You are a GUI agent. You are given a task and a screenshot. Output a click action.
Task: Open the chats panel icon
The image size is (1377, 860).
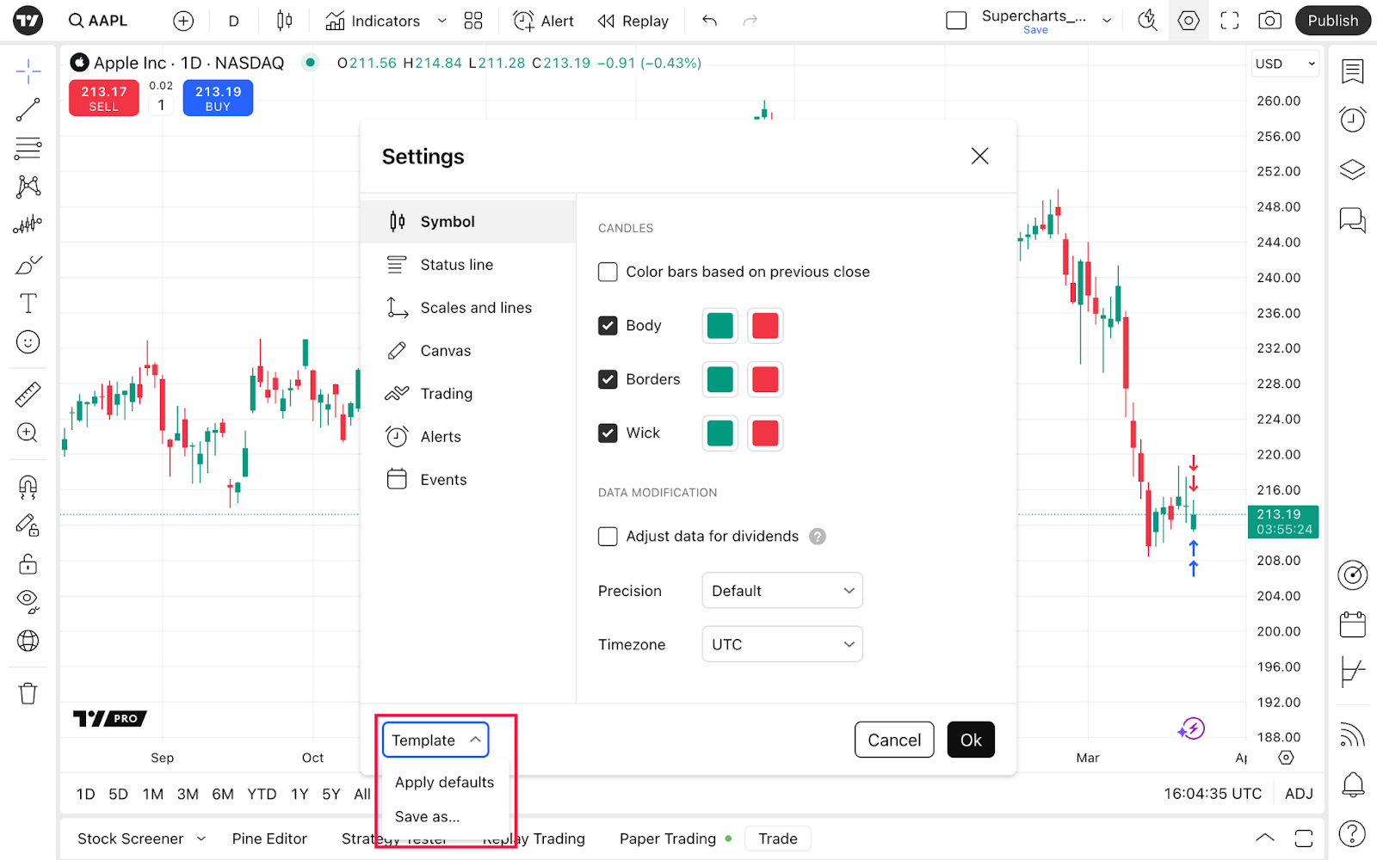pyautogui.click(x=1353, y=220)
